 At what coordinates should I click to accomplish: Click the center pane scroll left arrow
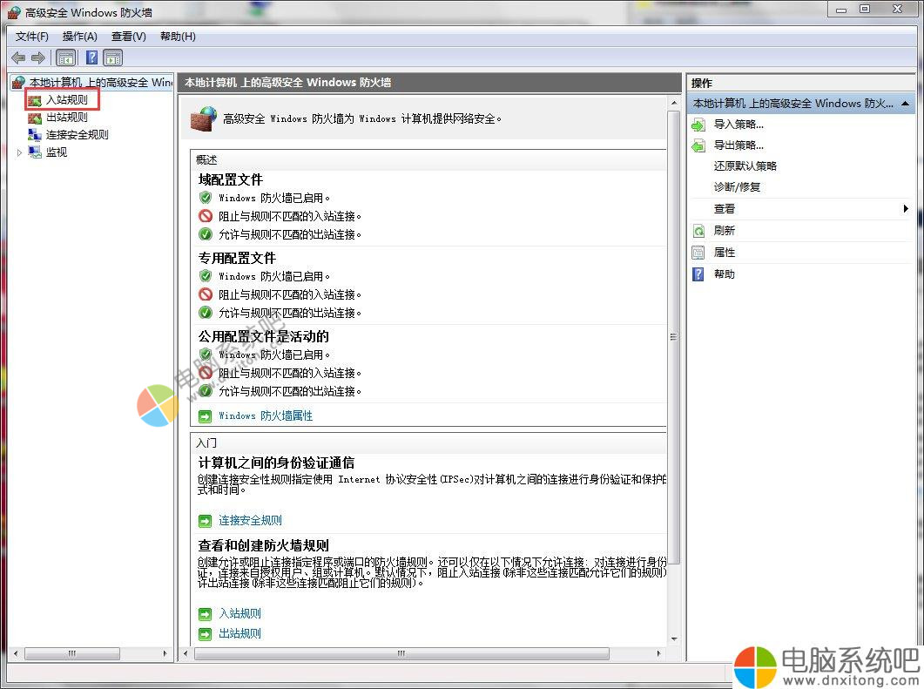(185, 653)
